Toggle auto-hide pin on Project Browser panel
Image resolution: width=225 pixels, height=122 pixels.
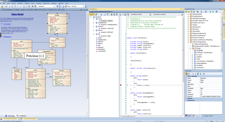click(219, 9)
